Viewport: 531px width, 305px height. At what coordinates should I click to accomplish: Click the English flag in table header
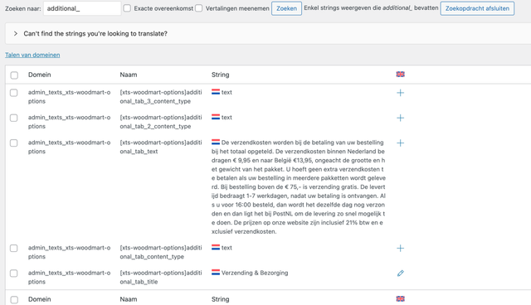coord(400,75)
